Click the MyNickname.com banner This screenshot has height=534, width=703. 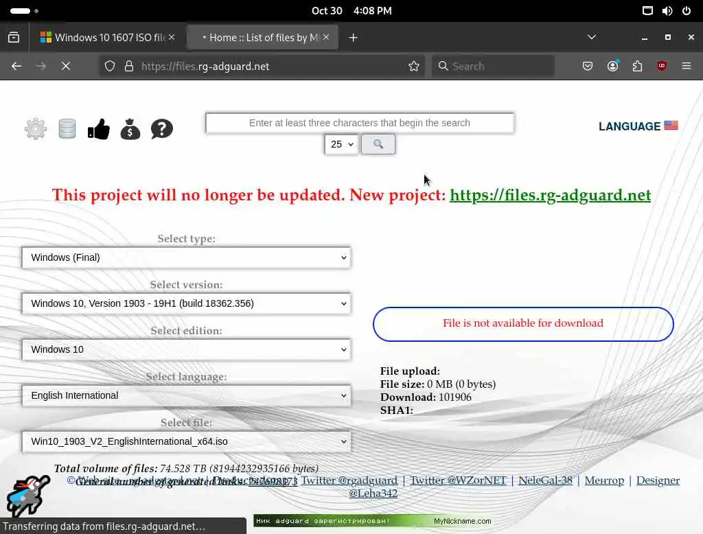coord(372,521)
